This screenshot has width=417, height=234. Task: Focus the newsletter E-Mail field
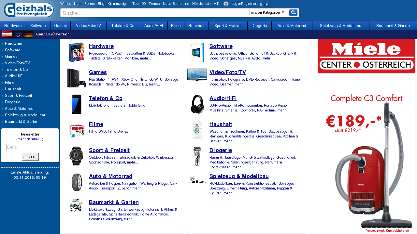click(30, 148)
